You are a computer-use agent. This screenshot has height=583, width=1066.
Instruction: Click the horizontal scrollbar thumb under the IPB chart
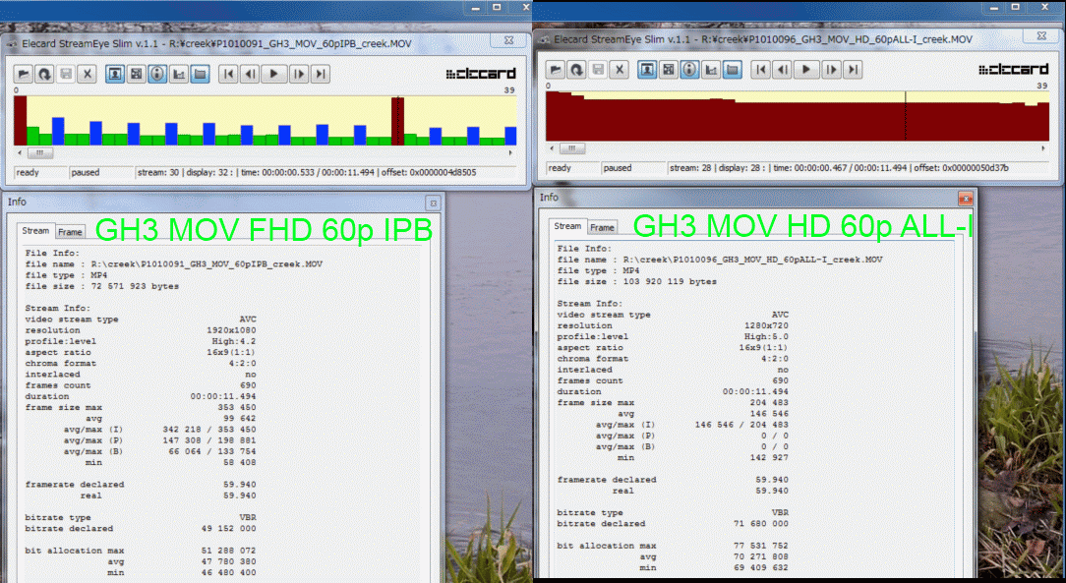(39, 153)
